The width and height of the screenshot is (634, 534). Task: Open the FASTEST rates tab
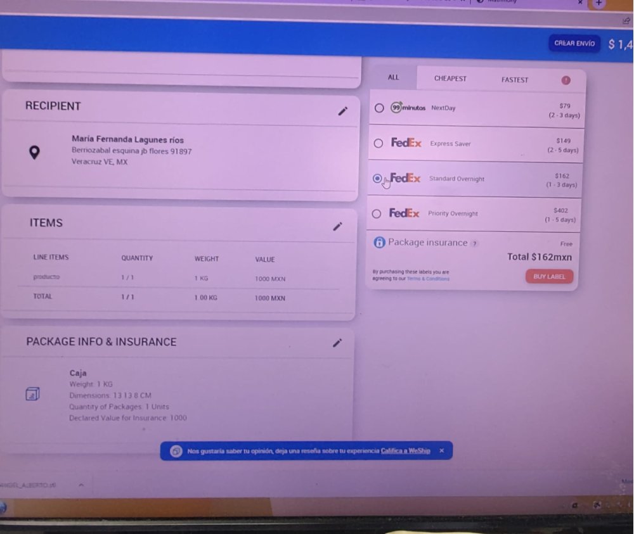(x=515, y=80)
